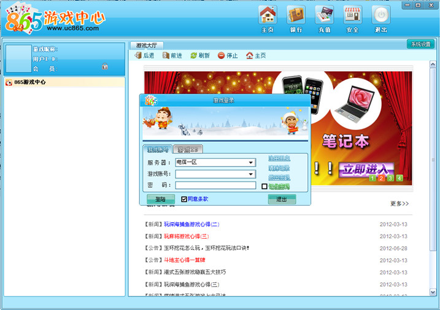Click the 更多>> more link
The width and height of the screenshot is (440, 310).
click(399, 203)
